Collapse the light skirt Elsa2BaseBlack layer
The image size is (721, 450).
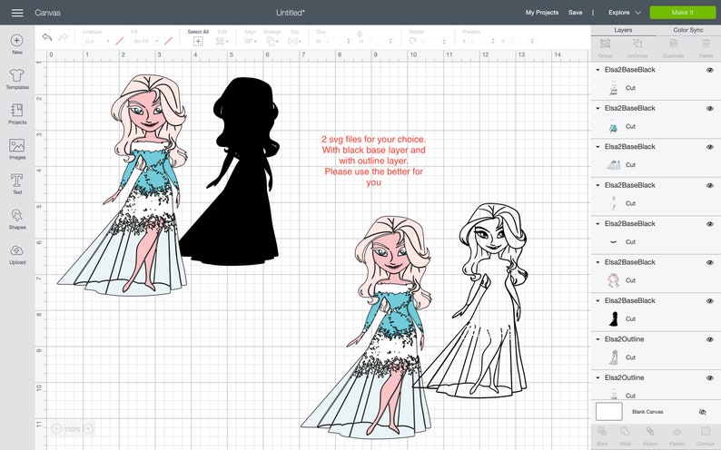598,147
